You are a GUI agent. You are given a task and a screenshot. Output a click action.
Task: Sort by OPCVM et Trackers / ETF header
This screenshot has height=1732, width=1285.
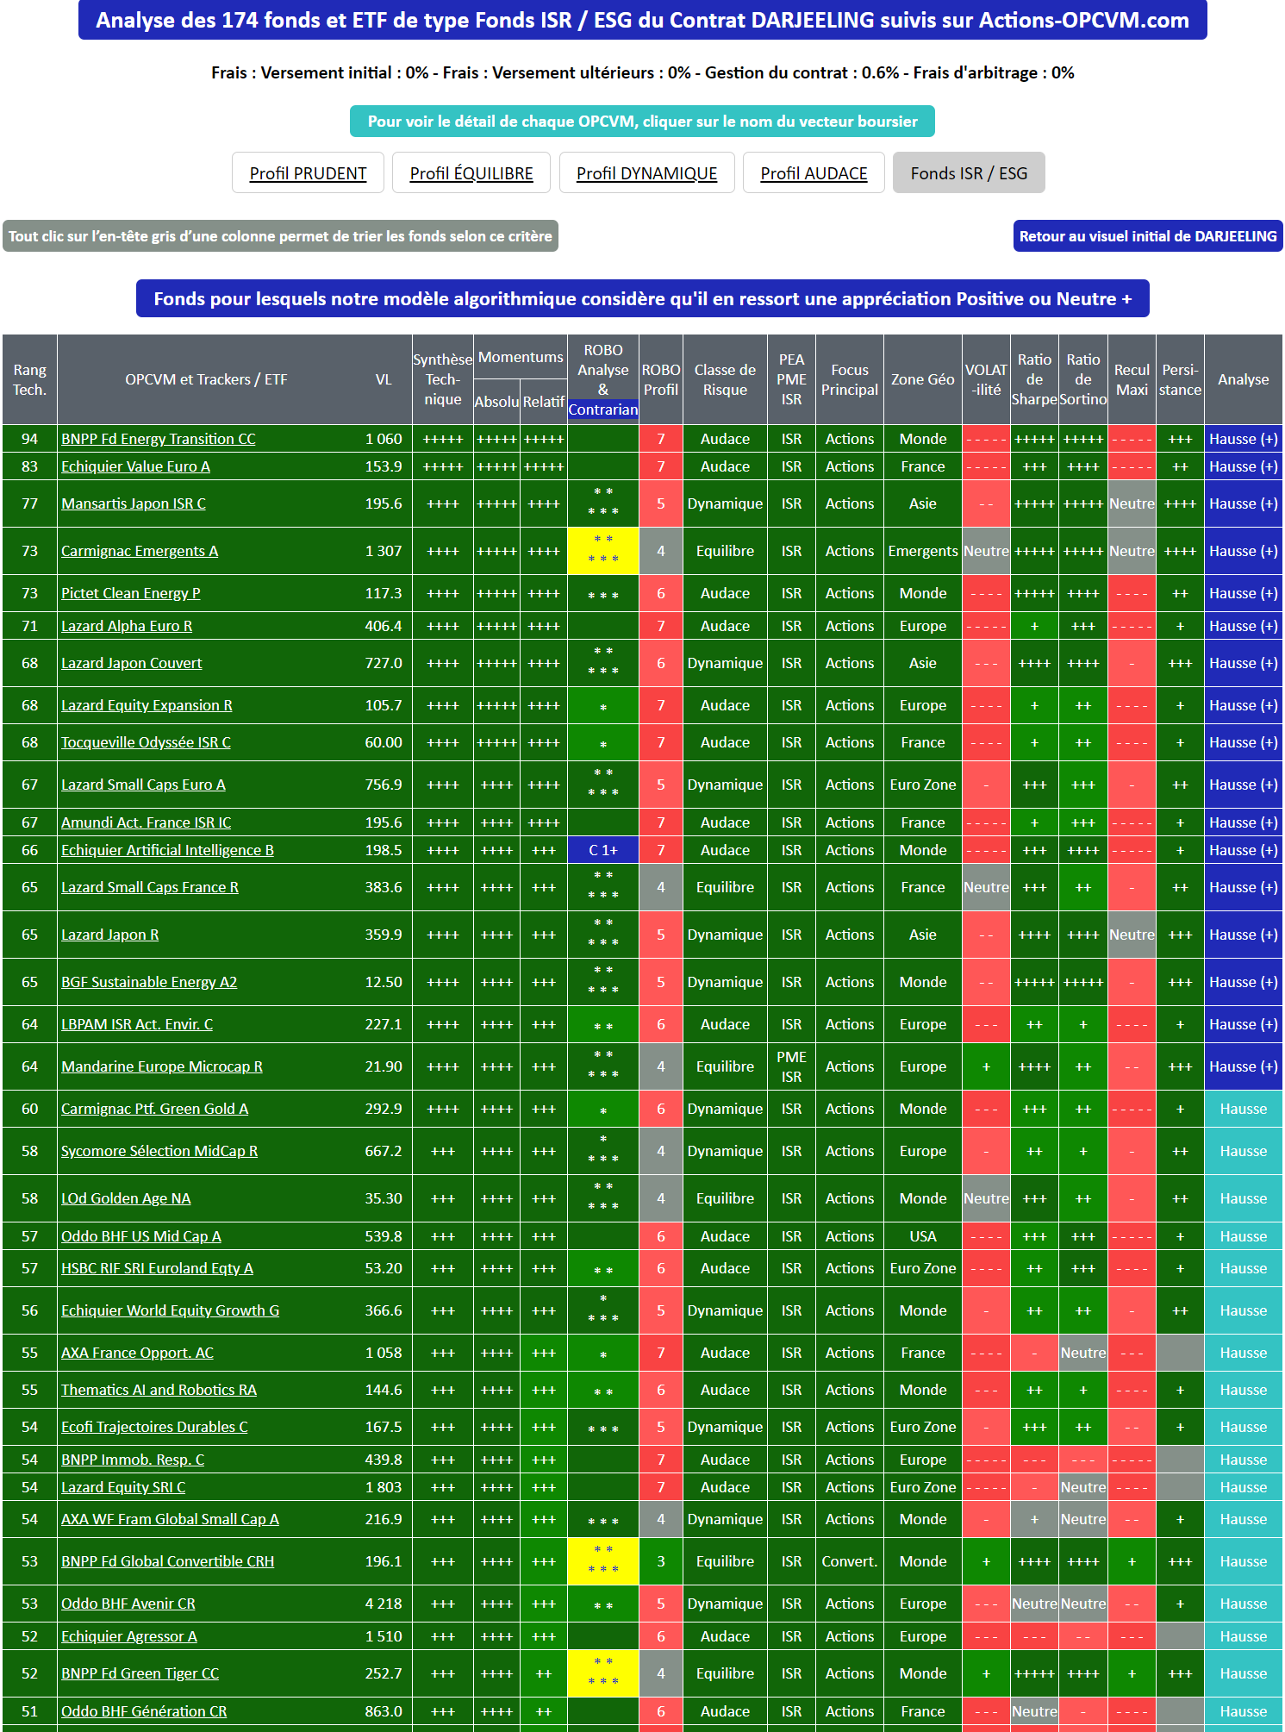point(206,379)
